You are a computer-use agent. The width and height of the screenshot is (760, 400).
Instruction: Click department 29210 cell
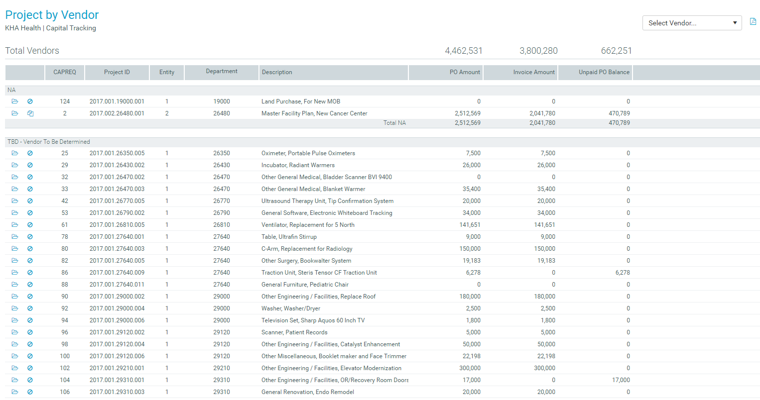[x=222, y=368]
